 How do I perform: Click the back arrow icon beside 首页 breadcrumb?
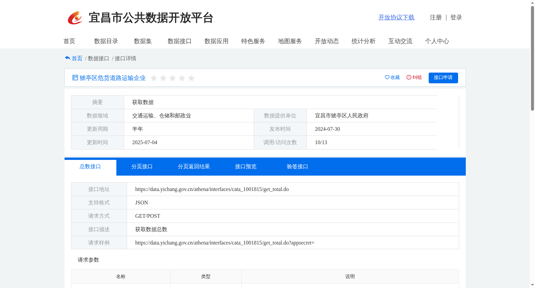[x=68, y=58]
